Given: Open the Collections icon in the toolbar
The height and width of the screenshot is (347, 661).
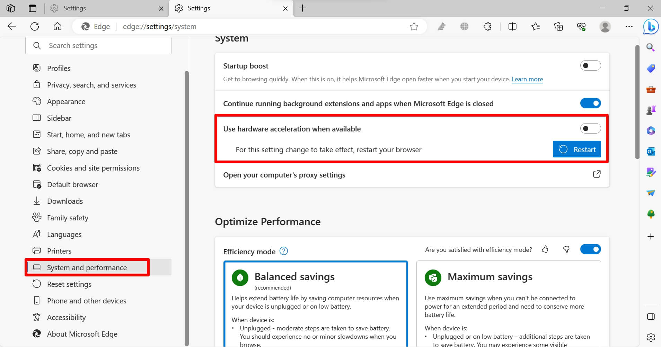Looking at the screenshot, I should 558,26.
